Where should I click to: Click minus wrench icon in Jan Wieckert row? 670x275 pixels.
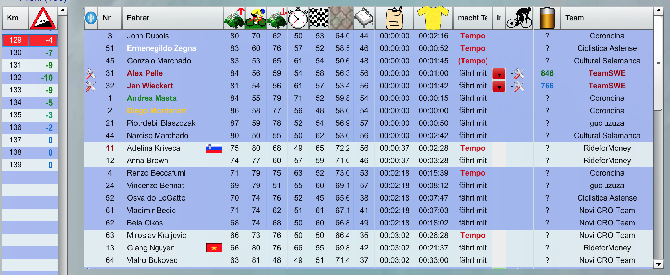coord(518,86)
